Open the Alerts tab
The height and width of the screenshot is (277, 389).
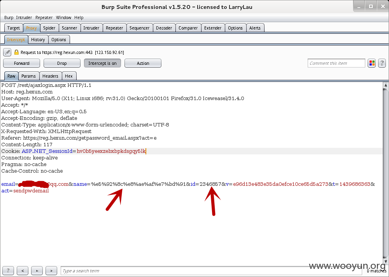tap(255, 28)
